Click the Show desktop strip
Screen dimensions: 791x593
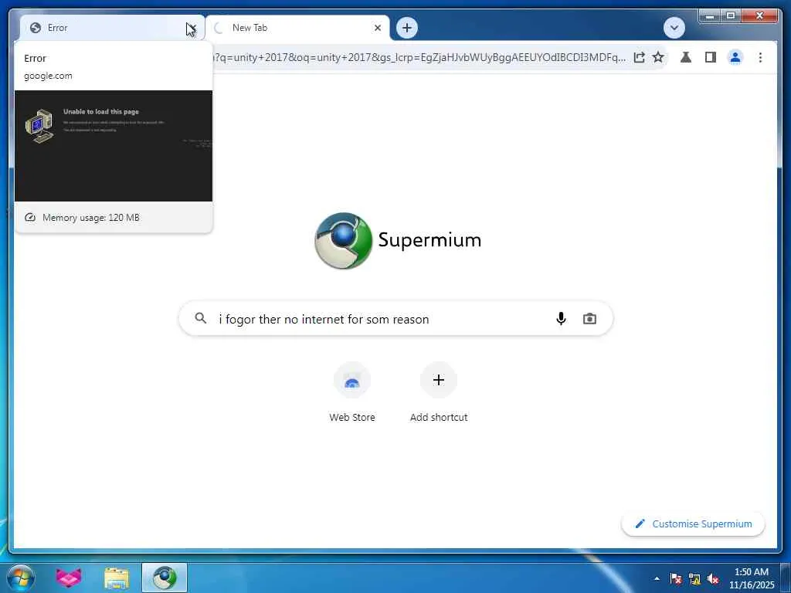[786, 578]
